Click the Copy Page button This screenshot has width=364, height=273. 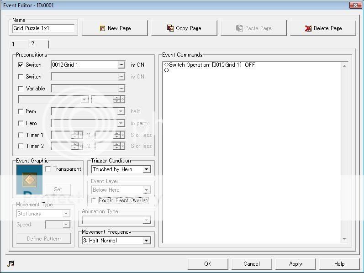click(x=184, y=28)
